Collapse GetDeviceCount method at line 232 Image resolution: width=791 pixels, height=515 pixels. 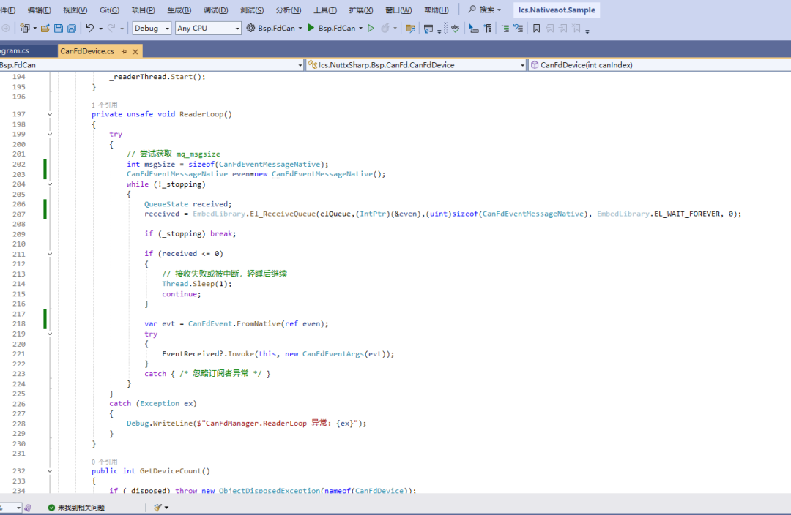pyautogui.click(x=50, y=470)
